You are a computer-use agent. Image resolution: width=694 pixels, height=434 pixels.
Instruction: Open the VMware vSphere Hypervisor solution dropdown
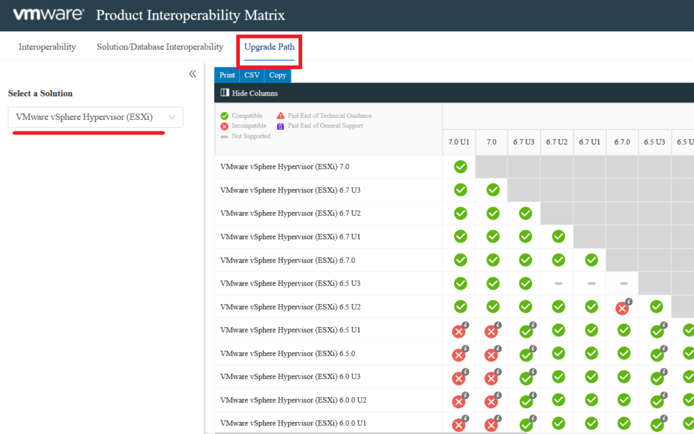coord(96,117)
